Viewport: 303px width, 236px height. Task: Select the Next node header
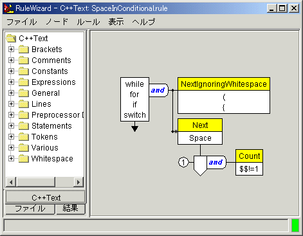(x=200, y=125)
